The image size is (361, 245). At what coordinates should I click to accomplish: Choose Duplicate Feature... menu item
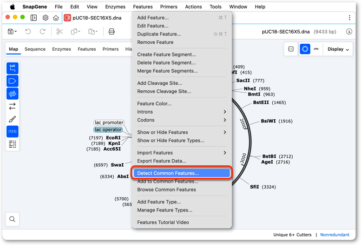[x=182, y=34]
